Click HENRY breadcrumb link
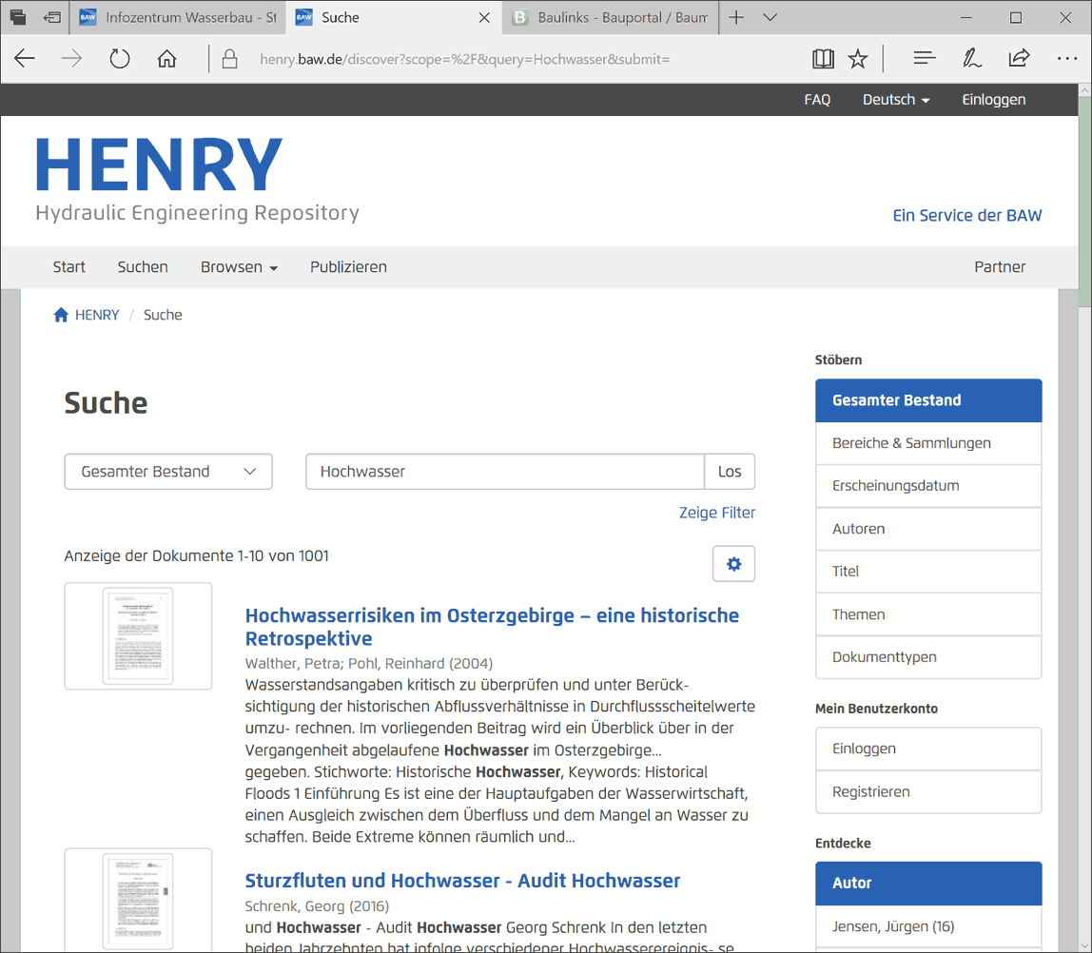Image resolution: width=1092 pixels, height=953 pixels. (x=97, y=315)
